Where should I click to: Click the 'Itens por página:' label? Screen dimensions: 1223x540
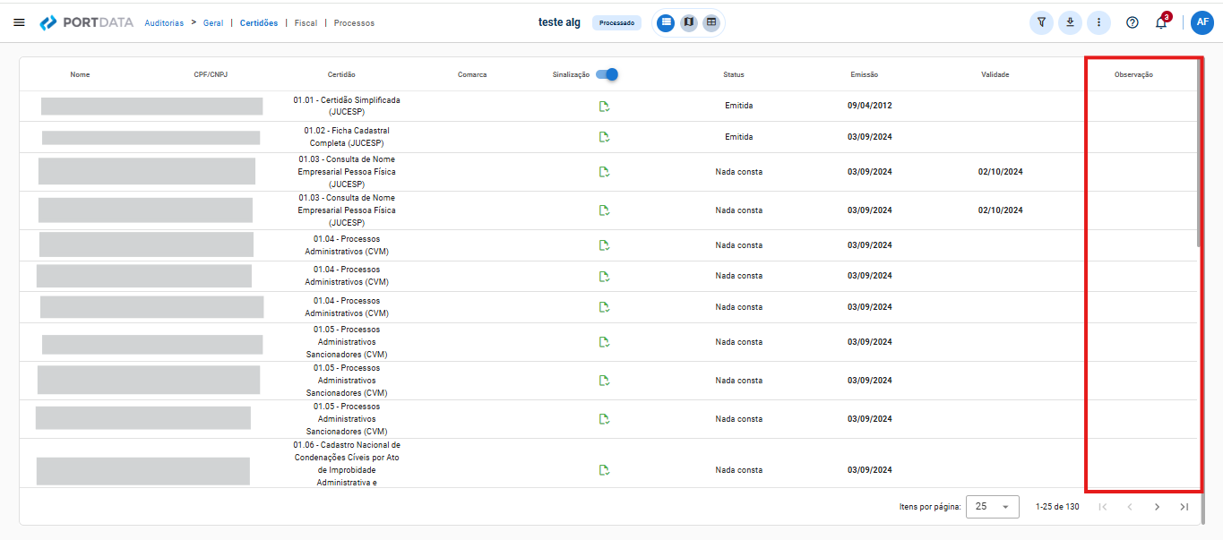pos(930,507)
